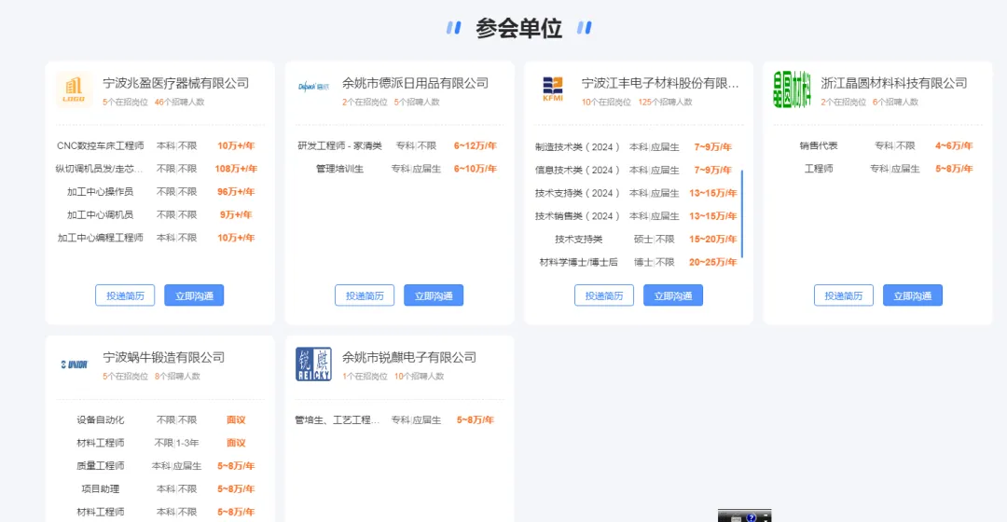Select the 信息技术类（2024）job row

tap(637, 171)
